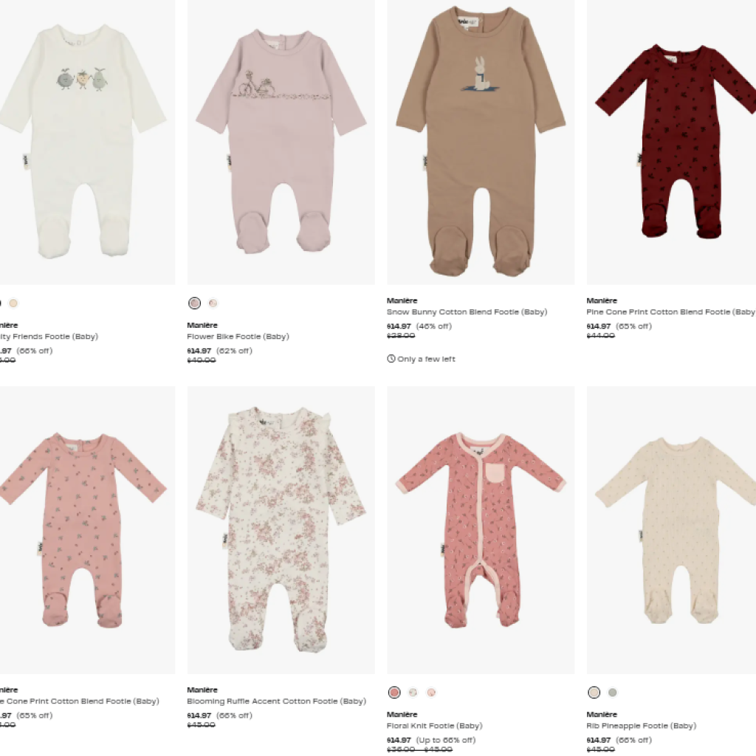The height and width of the screenshot is (756, 756).
Task: Select the mauve swatch under Flower Bike Footie
Action: click(194, 303)
